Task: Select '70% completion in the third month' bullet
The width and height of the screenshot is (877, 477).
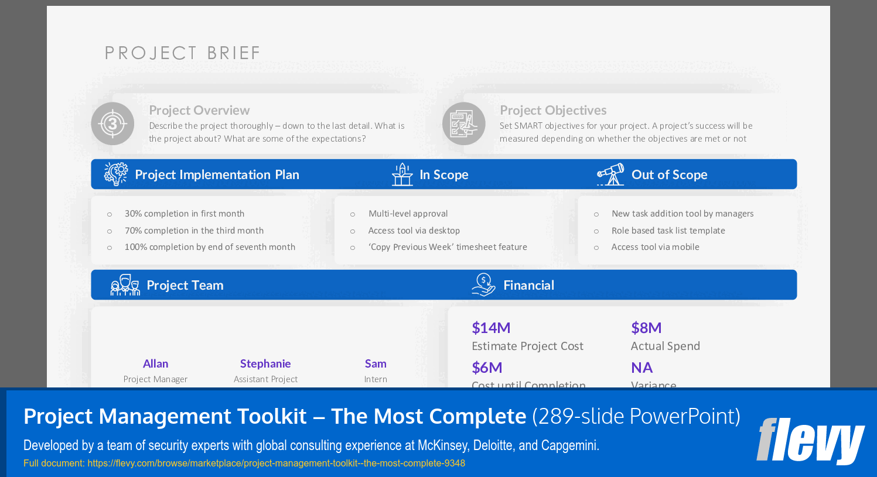Action: pos(194,231)
